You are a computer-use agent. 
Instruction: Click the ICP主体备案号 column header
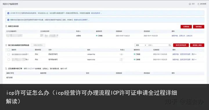coord(11,31)
